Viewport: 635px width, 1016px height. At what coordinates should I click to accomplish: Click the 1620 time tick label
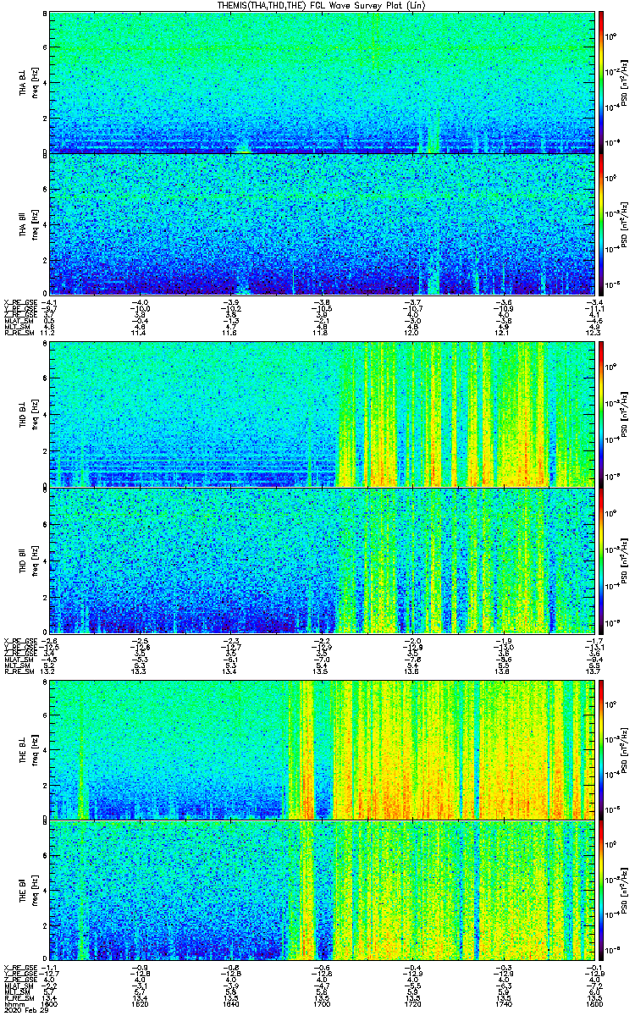pos(140,1004)
